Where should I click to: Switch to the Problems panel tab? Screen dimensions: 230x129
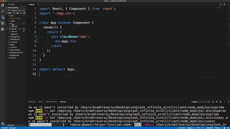[32, 102]
